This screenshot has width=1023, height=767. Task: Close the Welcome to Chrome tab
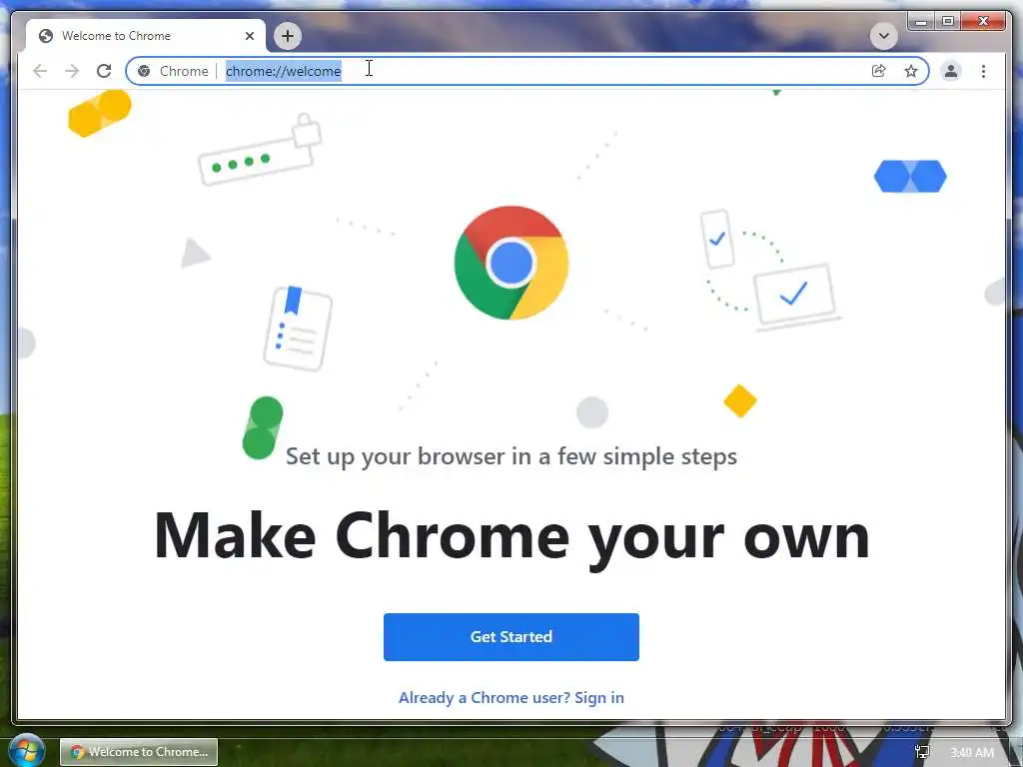pos(249,36)
